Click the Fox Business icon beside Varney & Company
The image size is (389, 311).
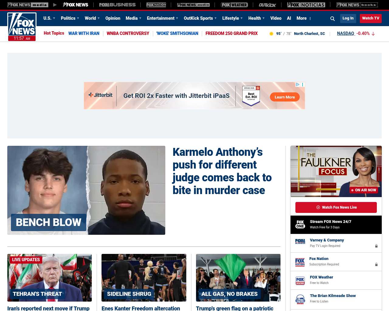click(300, 241)
